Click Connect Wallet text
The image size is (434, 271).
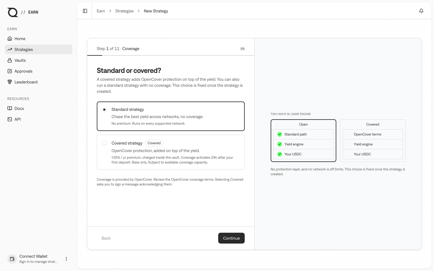(x=33, y=256)
